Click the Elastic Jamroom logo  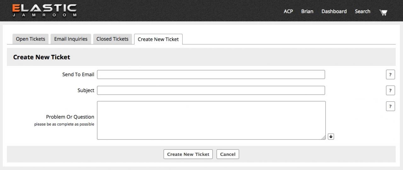click(44, 11)
